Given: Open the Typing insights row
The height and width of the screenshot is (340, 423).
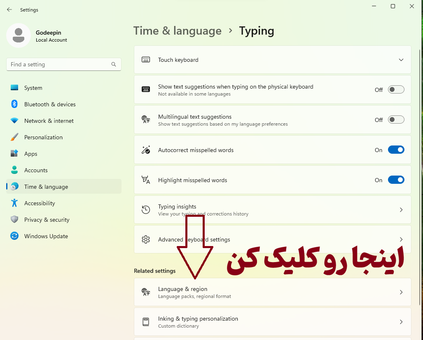Looking at the screenshot, I should point(273,210).
